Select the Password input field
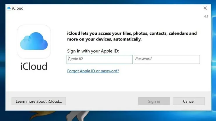The width and height of the screenshot is (216, 121). coord(167,59)
